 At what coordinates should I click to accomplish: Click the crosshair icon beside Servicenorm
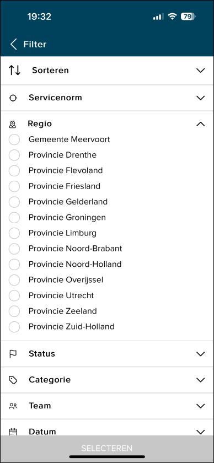(13, 98)
